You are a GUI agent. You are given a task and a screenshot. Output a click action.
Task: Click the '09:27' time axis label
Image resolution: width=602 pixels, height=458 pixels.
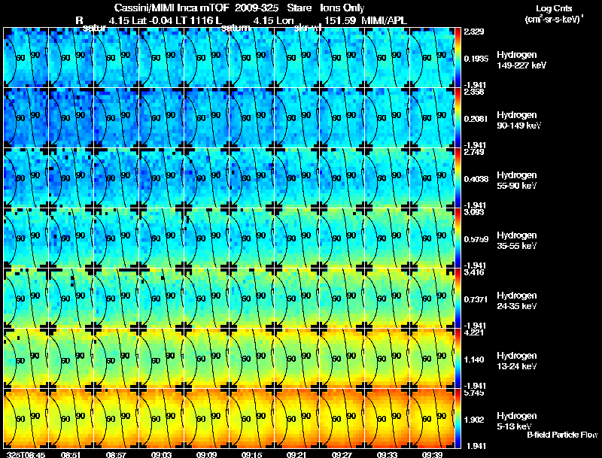(x=342, y=455)
